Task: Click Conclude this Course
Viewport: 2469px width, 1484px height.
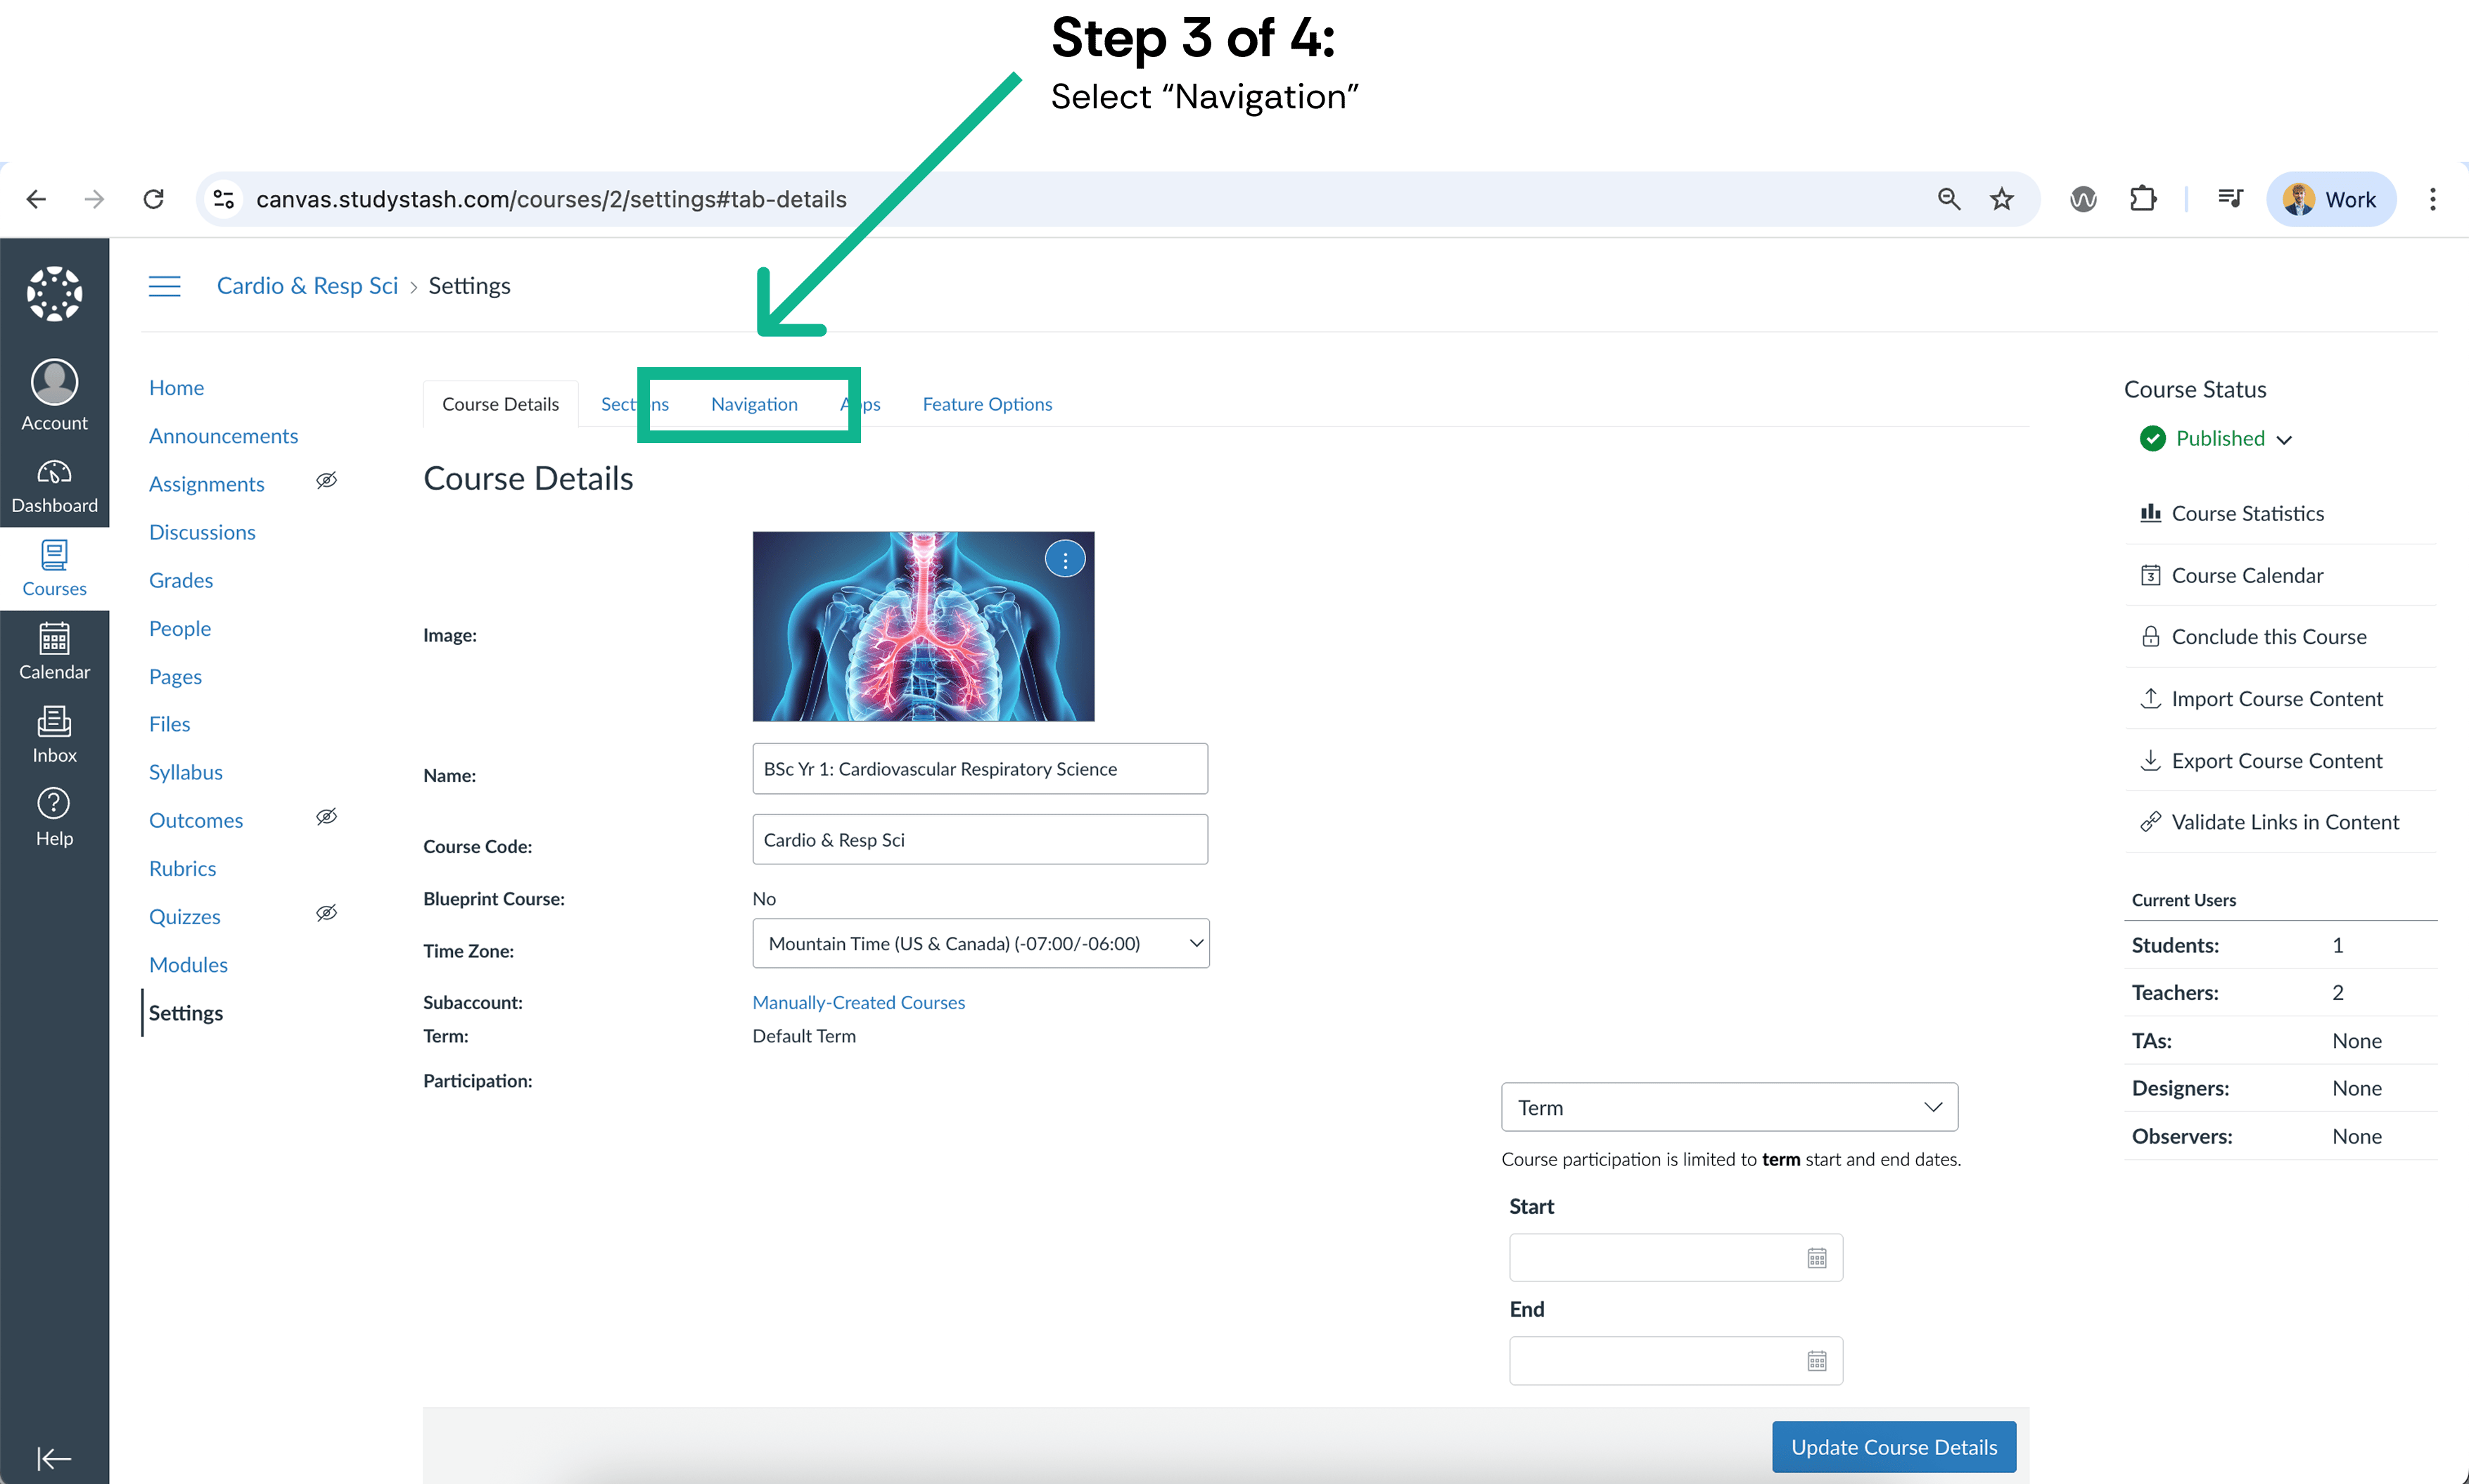Action: [2253, 637]
